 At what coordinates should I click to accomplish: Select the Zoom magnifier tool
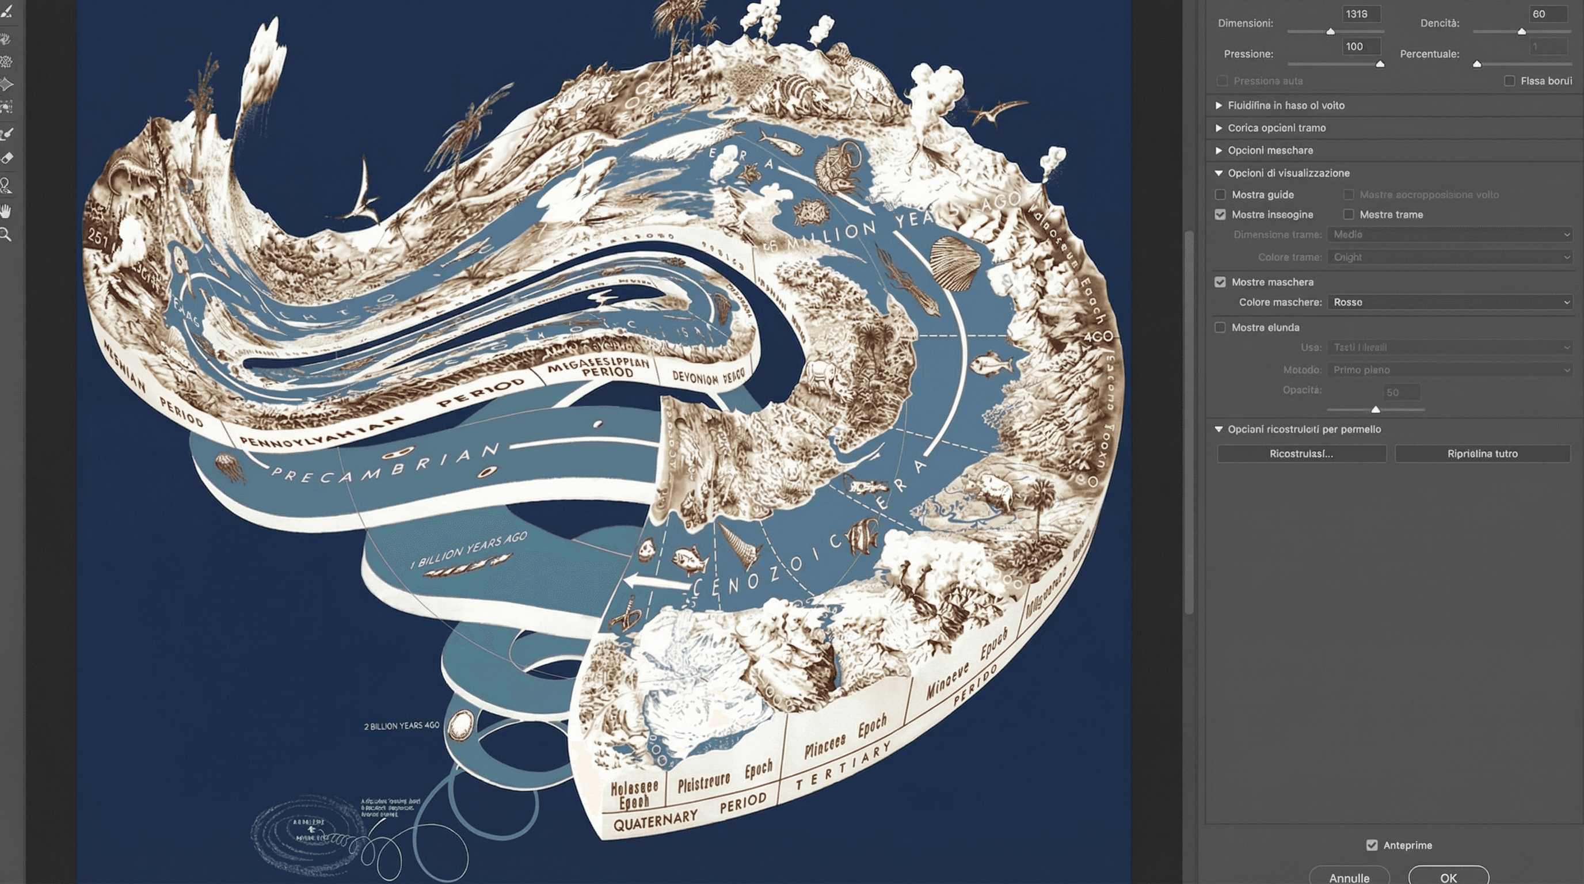coord(6,234)
